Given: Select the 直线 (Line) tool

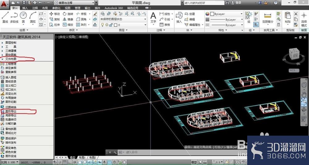Looking at the screenshot, I should click(x=5, y=17).
